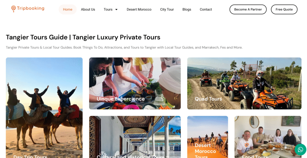Open the Contact menu item
307x158 pixels.
pyautogui.click(x=206, y=9)
